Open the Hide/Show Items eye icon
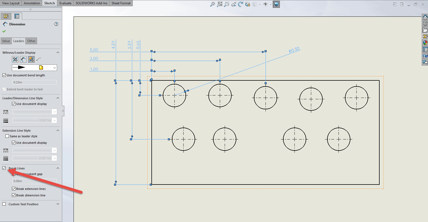 tap(266, 4)
